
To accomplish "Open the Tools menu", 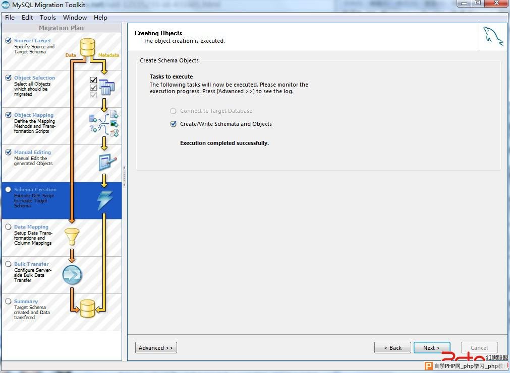I will [48, 18].
